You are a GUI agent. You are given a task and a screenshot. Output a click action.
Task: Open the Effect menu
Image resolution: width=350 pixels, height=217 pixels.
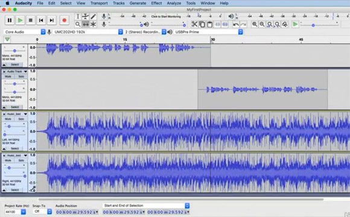(156, 3)
